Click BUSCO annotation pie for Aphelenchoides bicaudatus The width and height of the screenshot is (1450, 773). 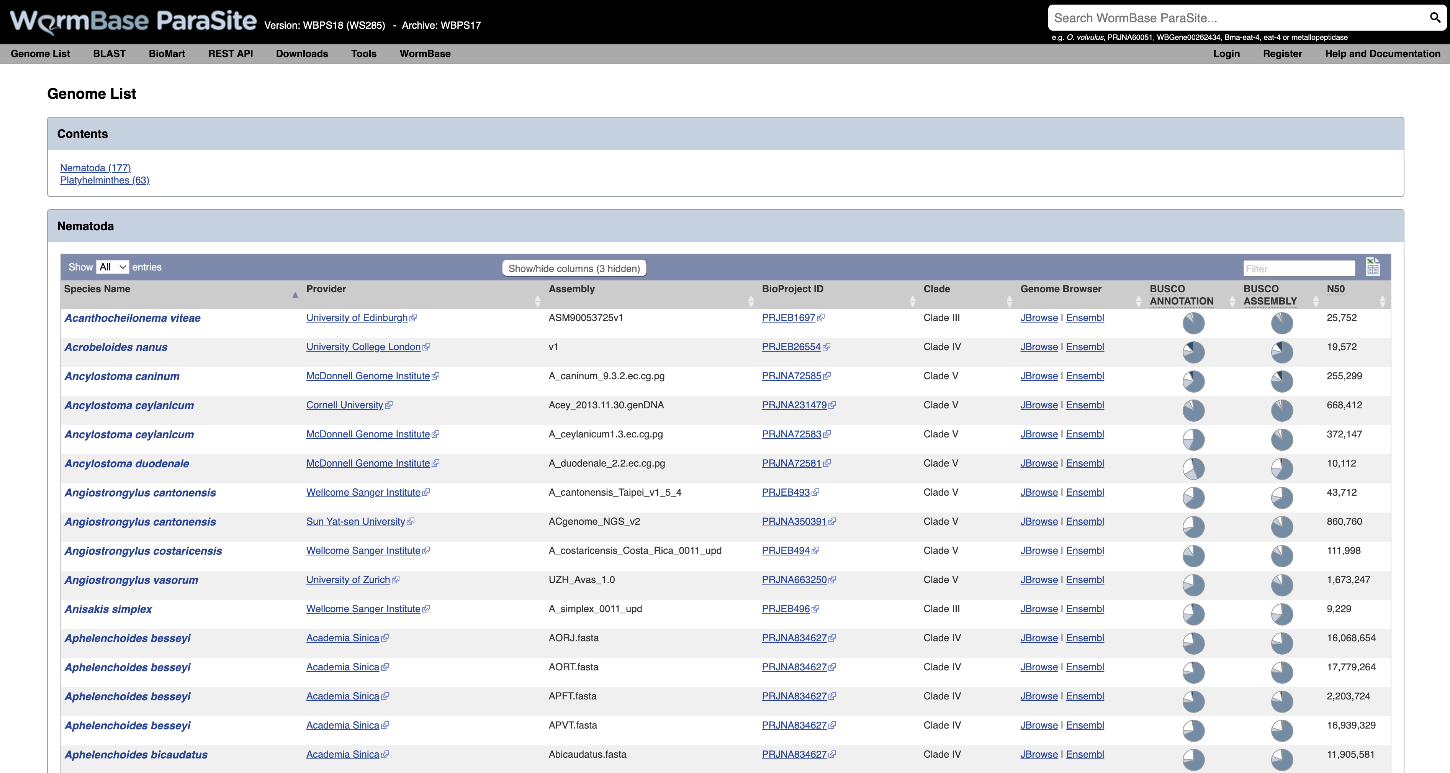point(1193,760)
